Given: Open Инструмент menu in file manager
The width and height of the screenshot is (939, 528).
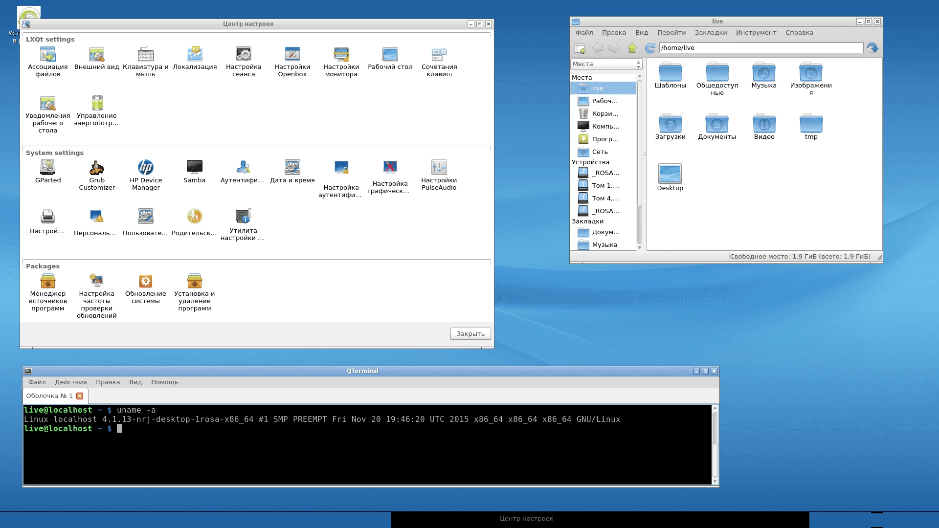Looking at the screenshot, I should [756, 33].
